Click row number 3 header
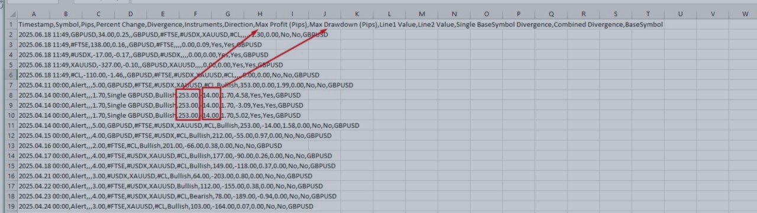This screenshot has height=213, width=757. click(10, 45)
